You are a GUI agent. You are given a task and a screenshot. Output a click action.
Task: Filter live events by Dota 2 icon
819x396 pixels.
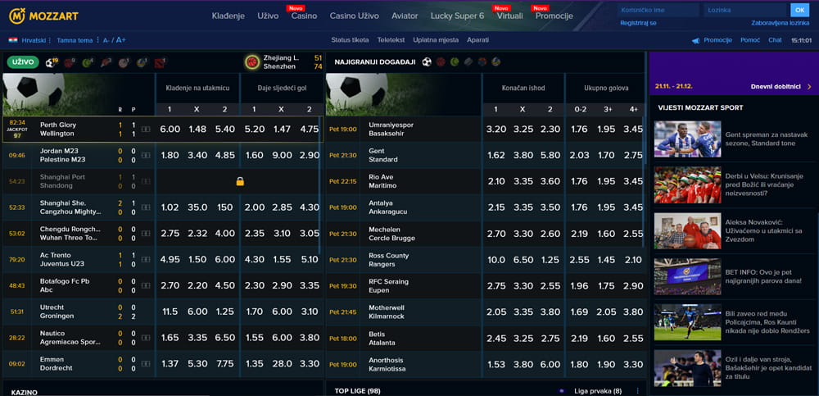[x=160, y=63]
